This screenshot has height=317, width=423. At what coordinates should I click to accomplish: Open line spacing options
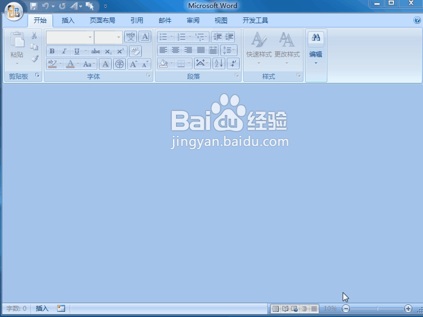229,50
